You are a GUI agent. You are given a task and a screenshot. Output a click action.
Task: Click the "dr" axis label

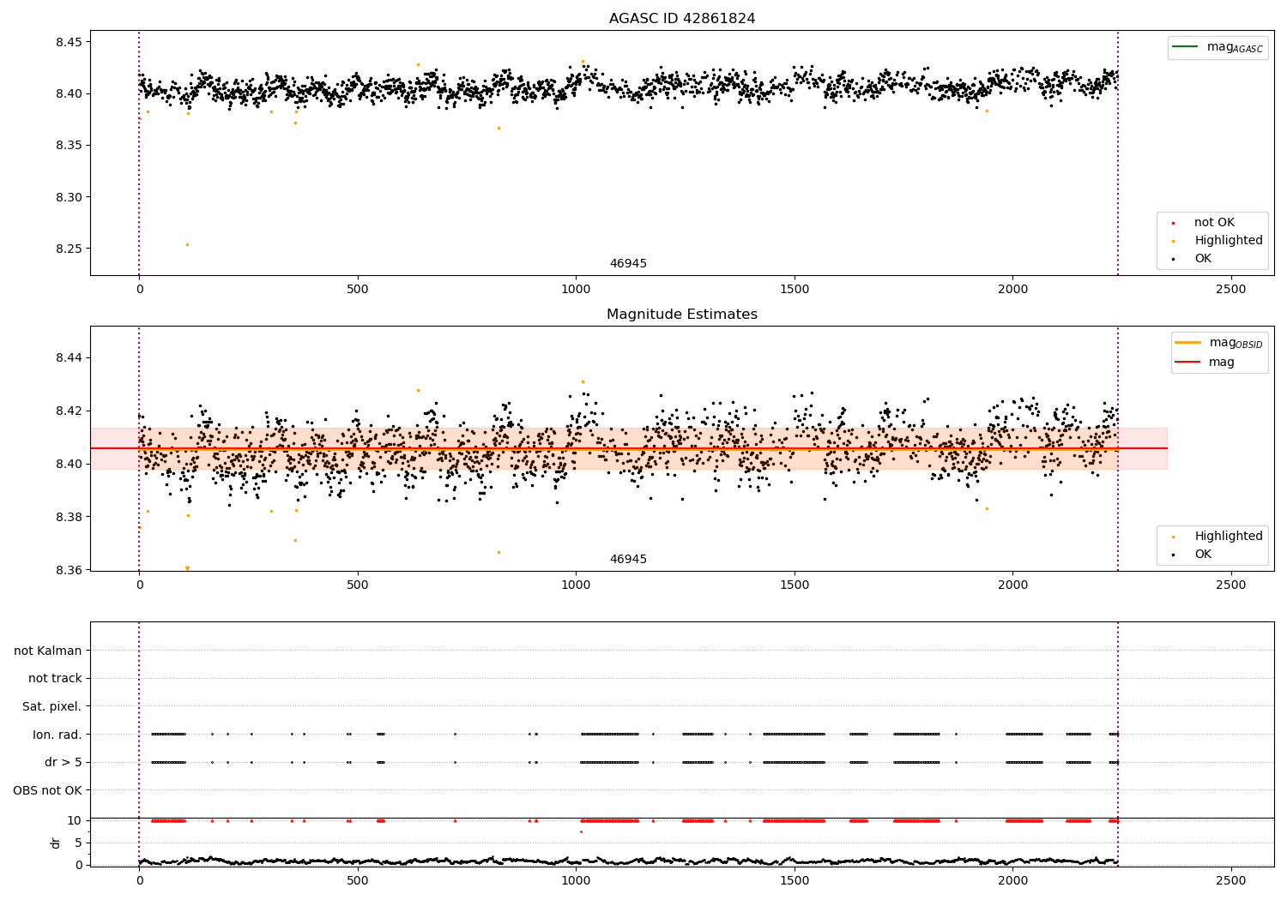[x=56, y=843]
